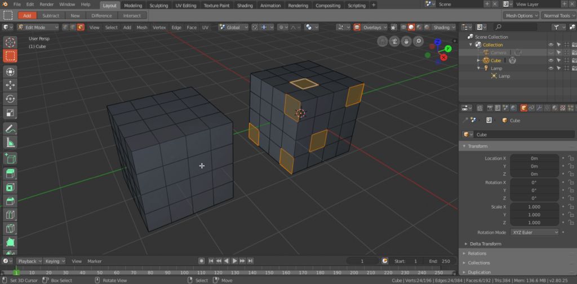Enable face select mode icon
Image resolution: width=577 pixels, height=284 pixels.
click(81, 27)
